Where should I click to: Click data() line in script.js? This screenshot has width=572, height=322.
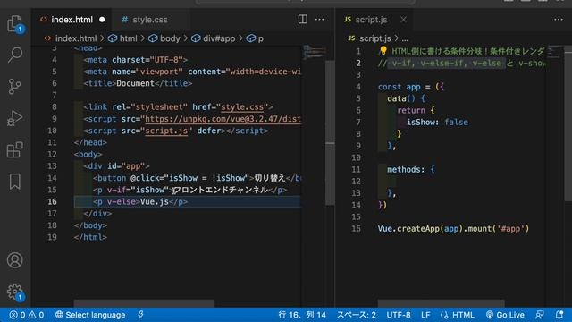click(406, 98)
